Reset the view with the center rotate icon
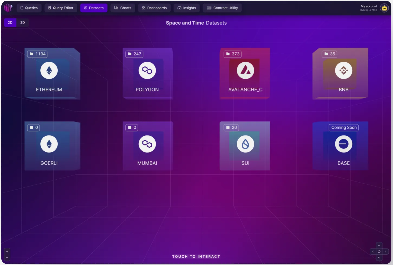Image resolution: width=393 pixels, height=265 pixels. (379, 251)
